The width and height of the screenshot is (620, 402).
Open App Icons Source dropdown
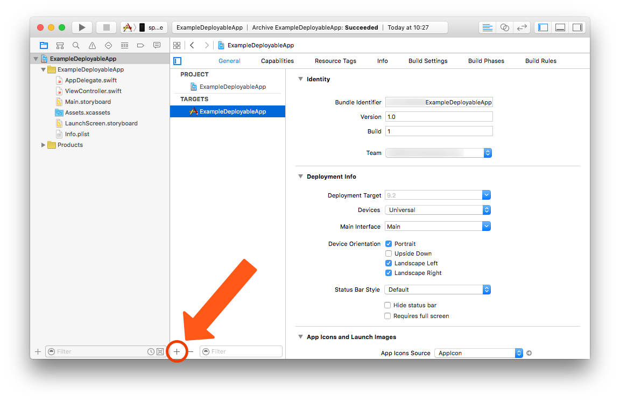pos(478,353)
